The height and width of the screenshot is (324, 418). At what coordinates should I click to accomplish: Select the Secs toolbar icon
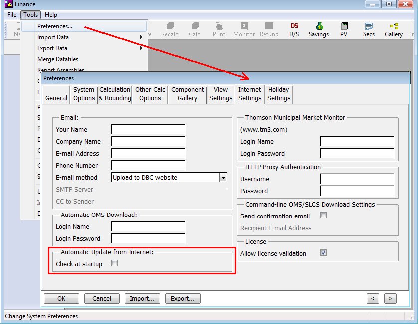pyautogui.click(x=369, y=29)
